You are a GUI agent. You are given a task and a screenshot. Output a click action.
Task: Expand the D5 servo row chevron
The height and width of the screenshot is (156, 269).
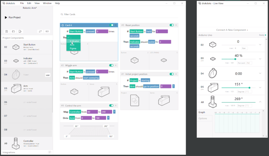(x=260, y=87)
